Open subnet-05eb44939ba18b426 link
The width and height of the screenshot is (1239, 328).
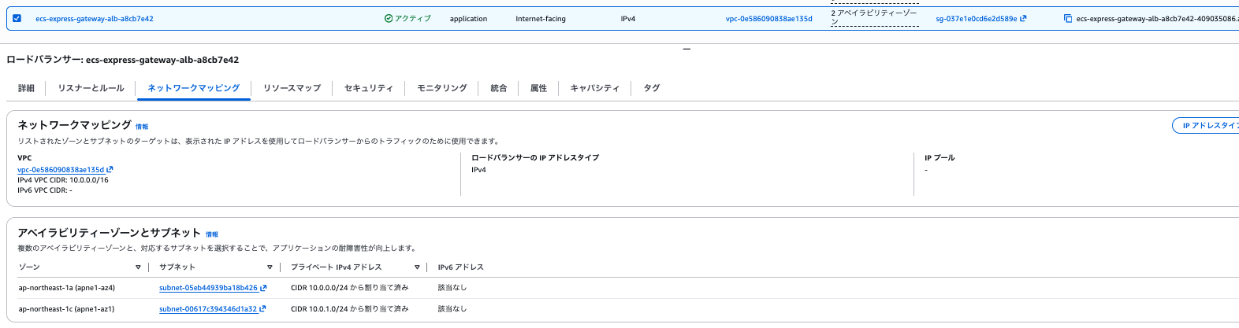(208, 288)
